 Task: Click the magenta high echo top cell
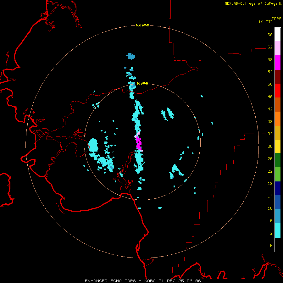[x=139, y=143]
